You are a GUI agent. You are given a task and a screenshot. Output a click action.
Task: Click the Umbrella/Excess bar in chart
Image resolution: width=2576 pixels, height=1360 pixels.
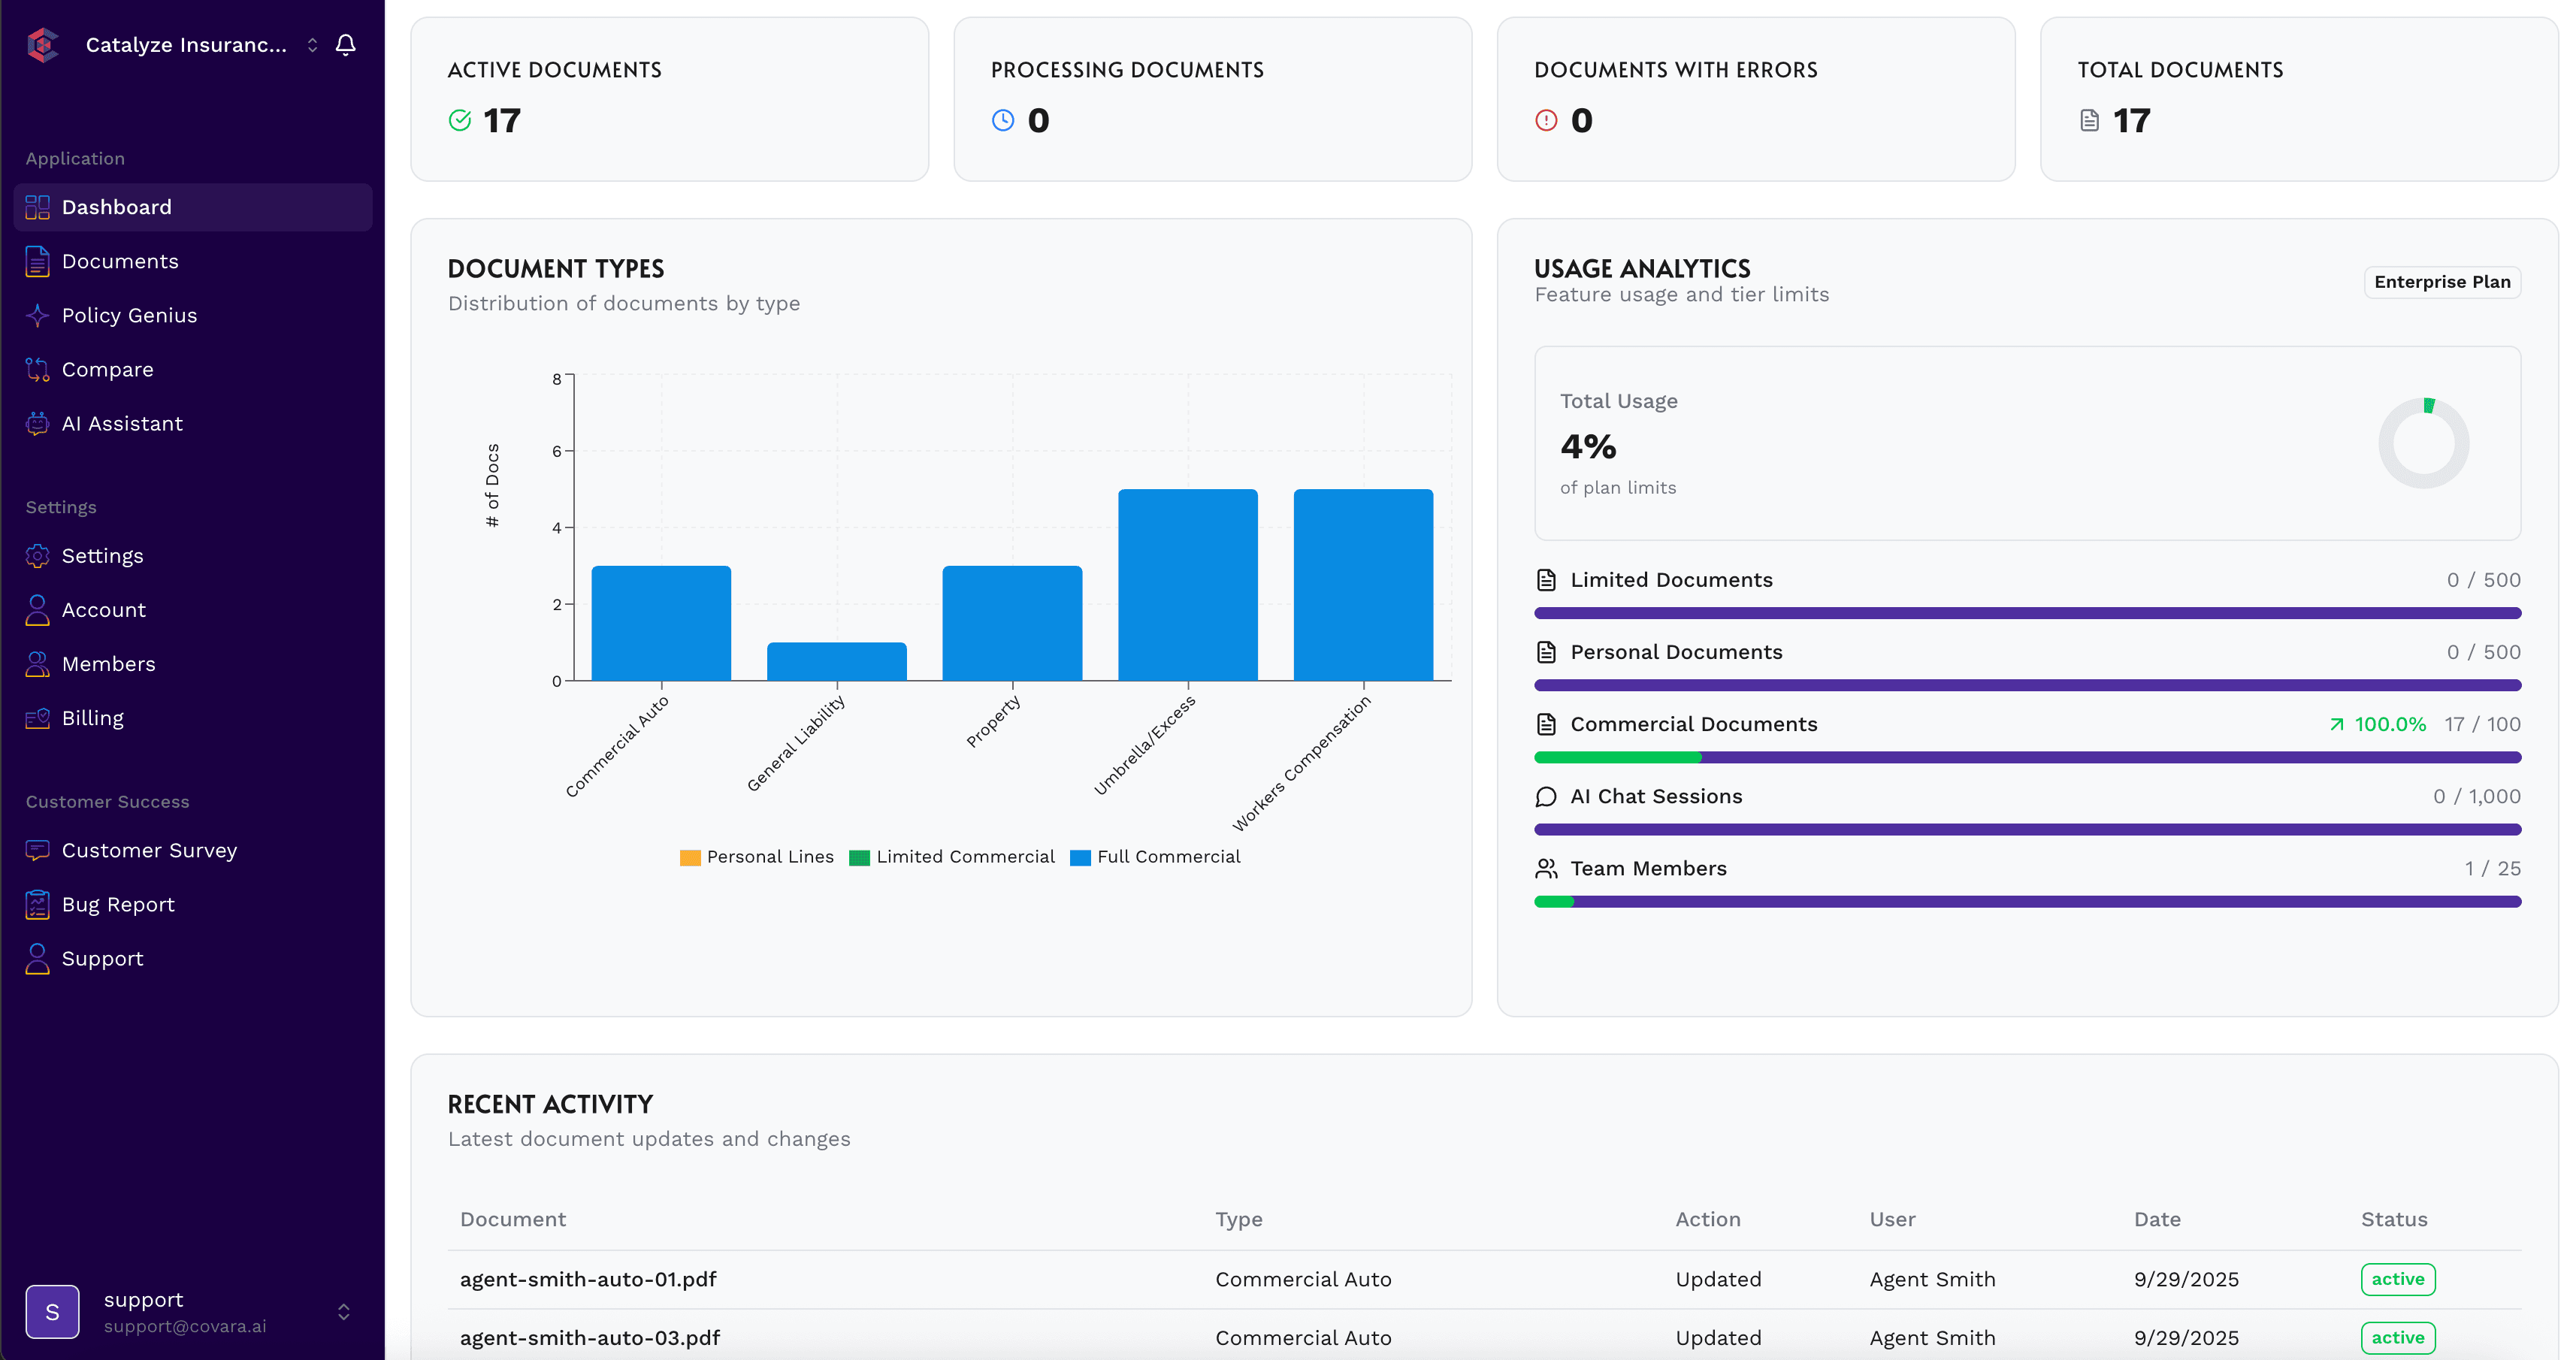point(1187,585)
